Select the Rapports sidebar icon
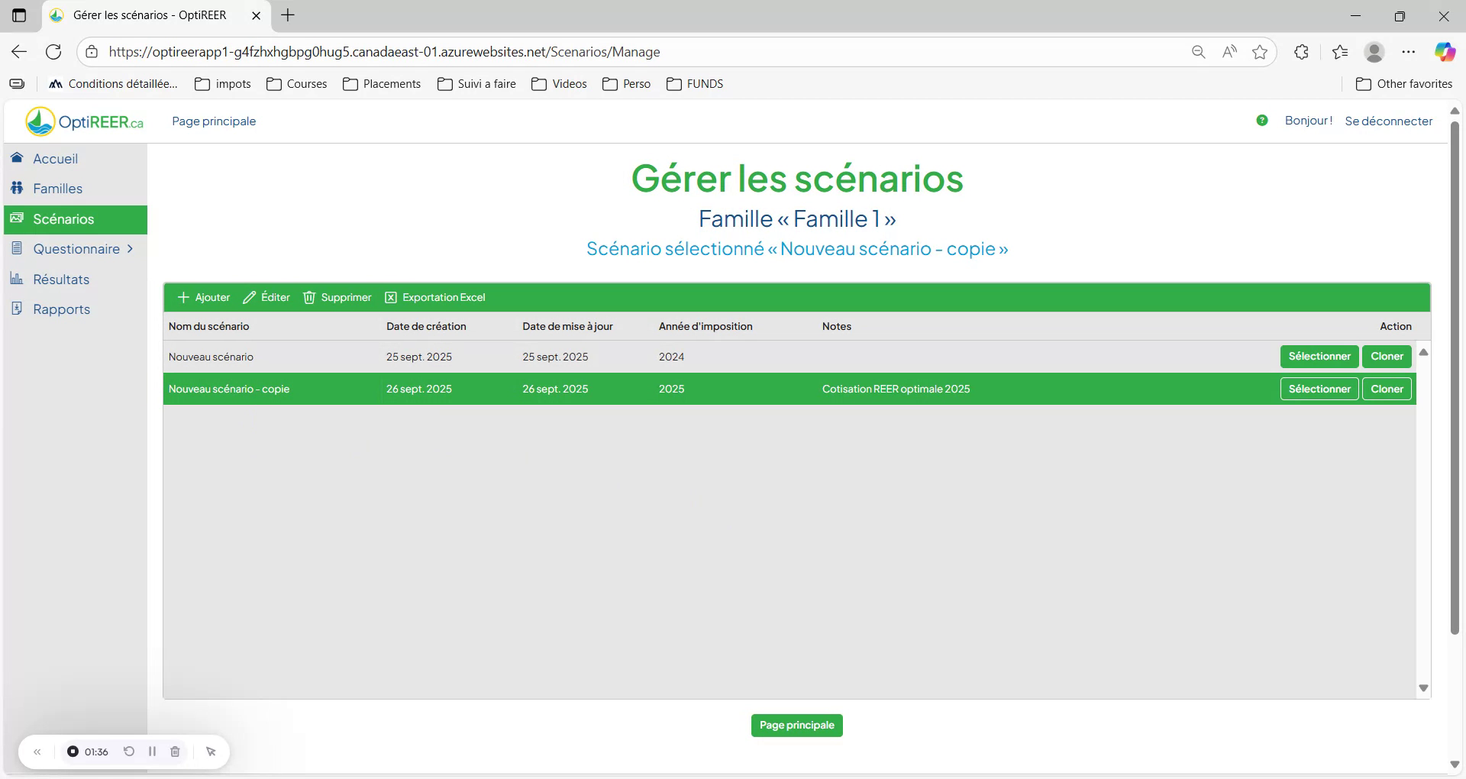 pos(16,309)
